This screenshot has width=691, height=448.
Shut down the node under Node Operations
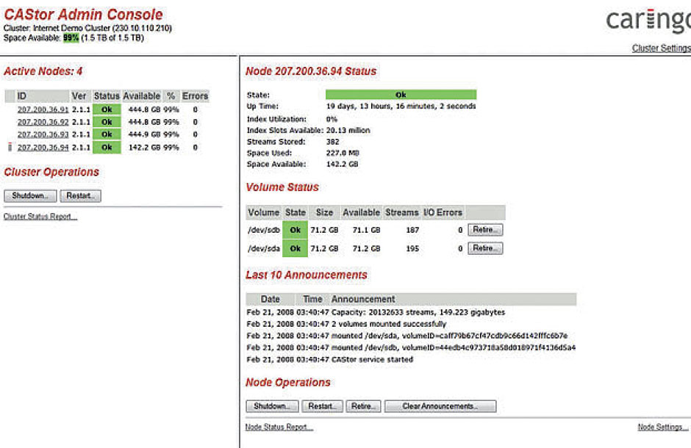(x=271, y=406)
